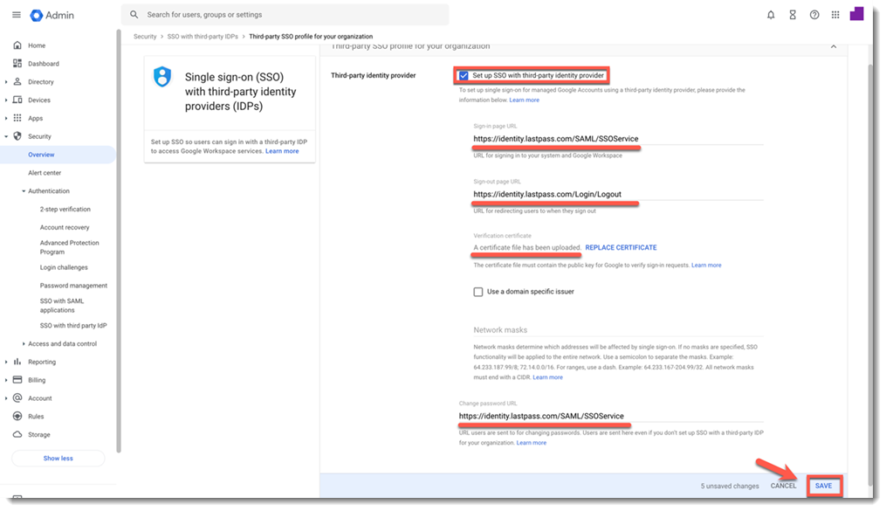The width and height of the screenshot is (886, 511).
Task: Expand Access and data control
Action: click(x=24, y=344)
